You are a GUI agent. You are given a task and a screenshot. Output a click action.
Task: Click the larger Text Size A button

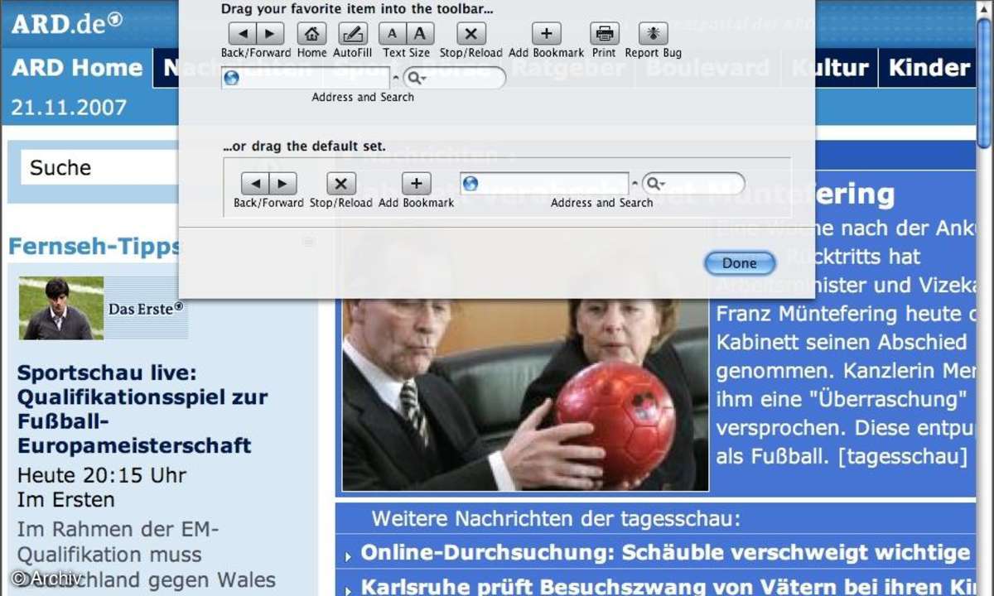420,34
